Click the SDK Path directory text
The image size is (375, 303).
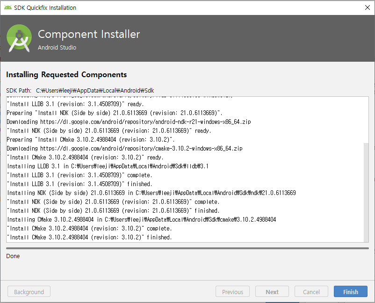coord(94,90)
